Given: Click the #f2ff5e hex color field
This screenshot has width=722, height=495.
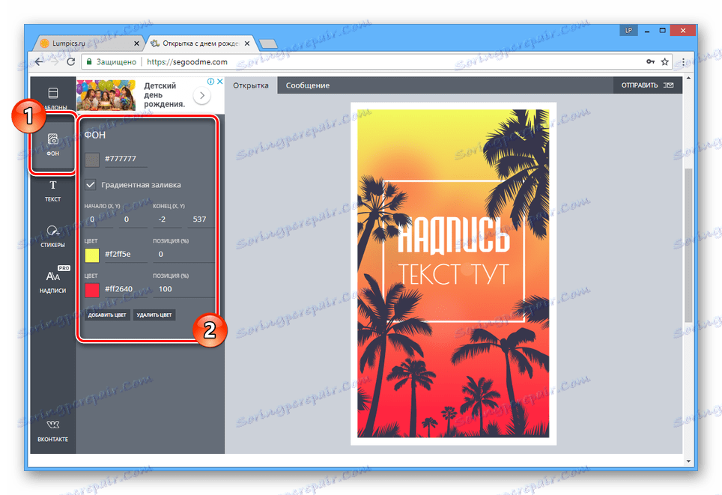Looking at the screenshot, I should [126, 254].
